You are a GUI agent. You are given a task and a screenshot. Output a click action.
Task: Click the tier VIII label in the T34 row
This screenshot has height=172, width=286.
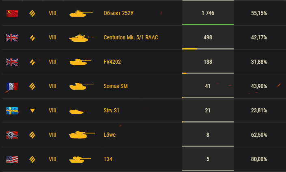click(52, 159)
